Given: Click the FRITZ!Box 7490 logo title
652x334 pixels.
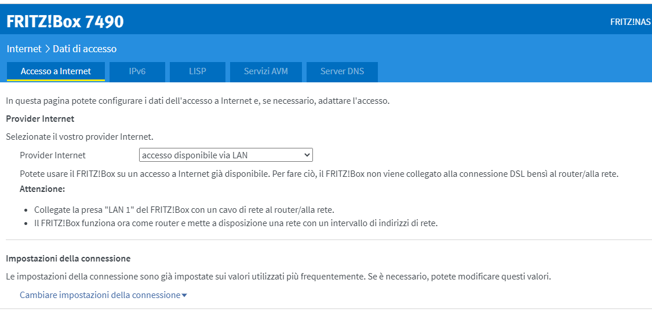Looking at the screenshot, I should [65, 21].
